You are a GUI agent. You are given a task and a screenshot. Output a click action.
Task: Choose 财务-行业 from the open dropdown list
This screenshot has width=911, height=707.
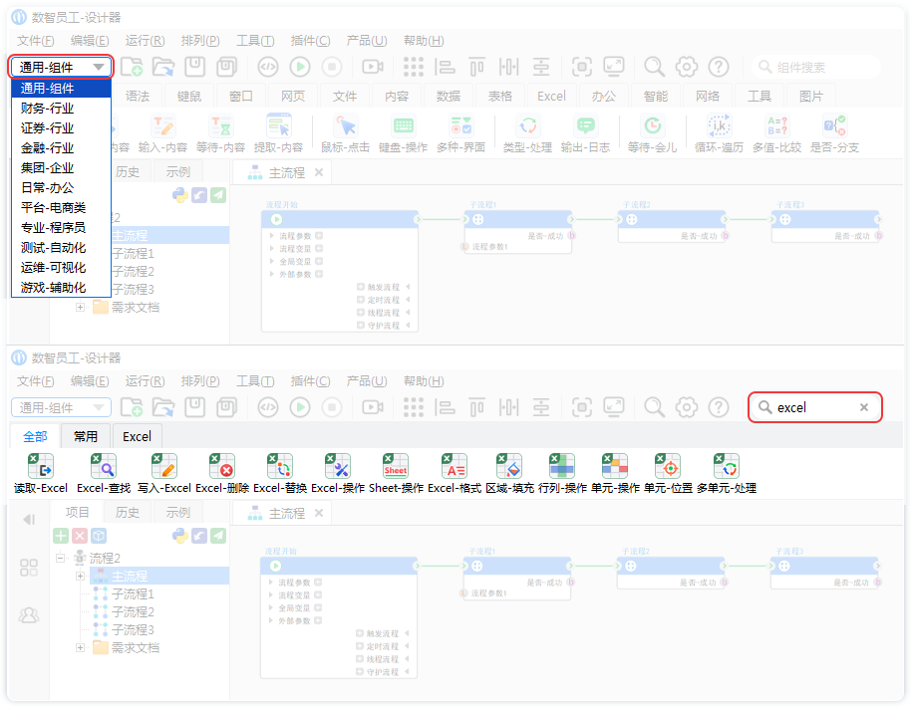click(47, 109)
